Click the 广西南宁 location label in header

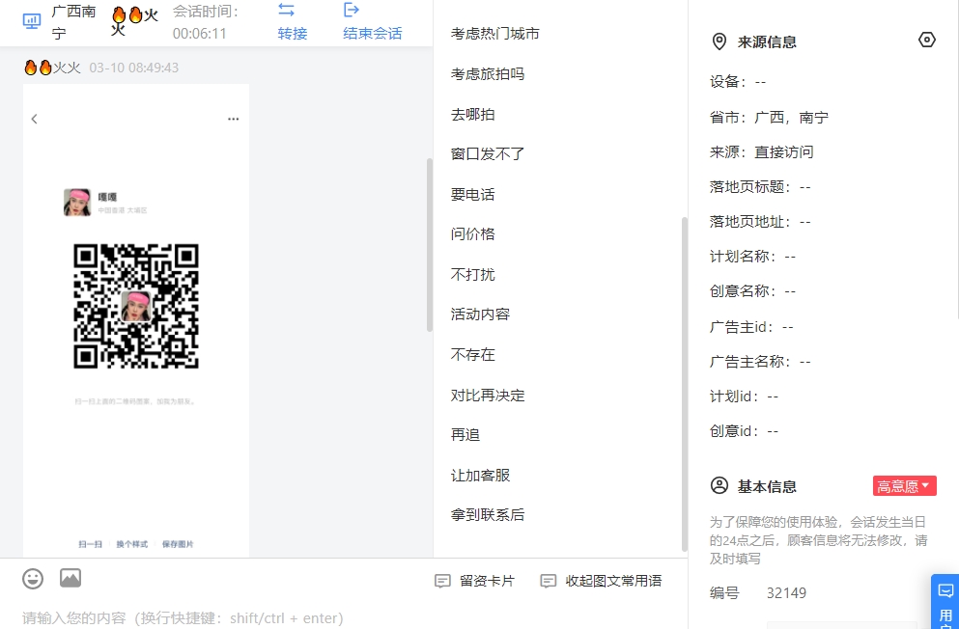[73, 22]
